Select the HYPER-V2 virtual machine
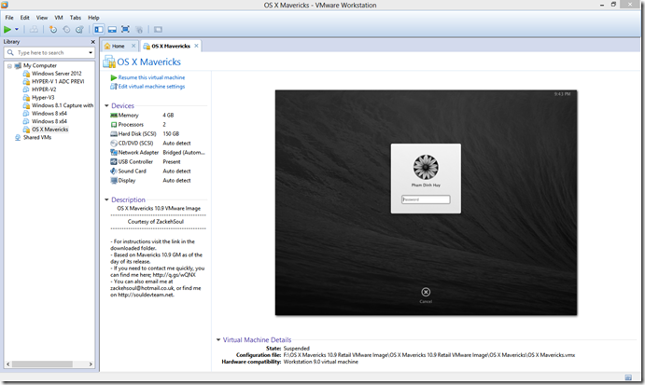Image resolution: width=645 pixels, height=385 pixels. click(44, 89)
